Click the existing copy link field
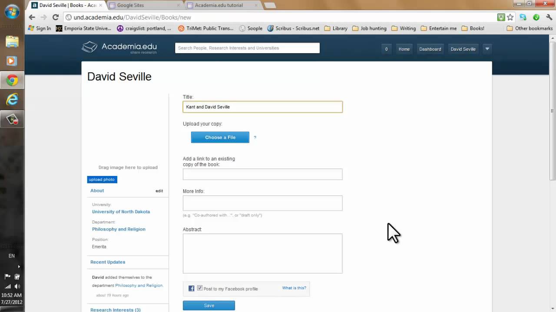 coord(262,174)
